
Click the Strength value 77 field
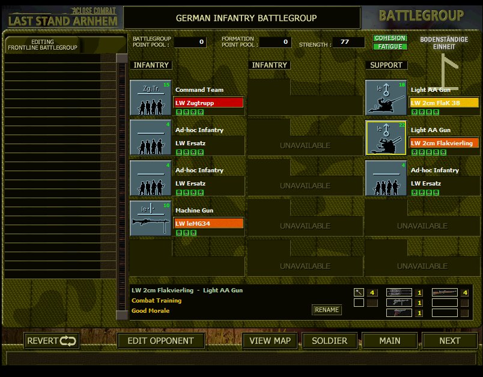click(348, 42)
